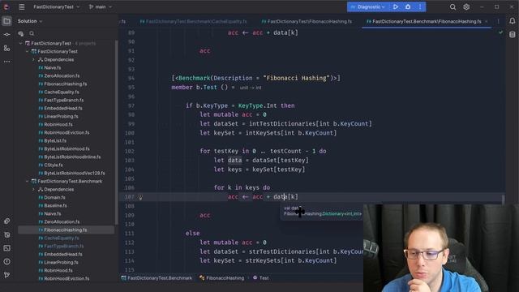The height and width of the screenshot is (292, 519).
Task: Expand Dependencies under FastDictionaryTest project
Action: pos(33,59)
